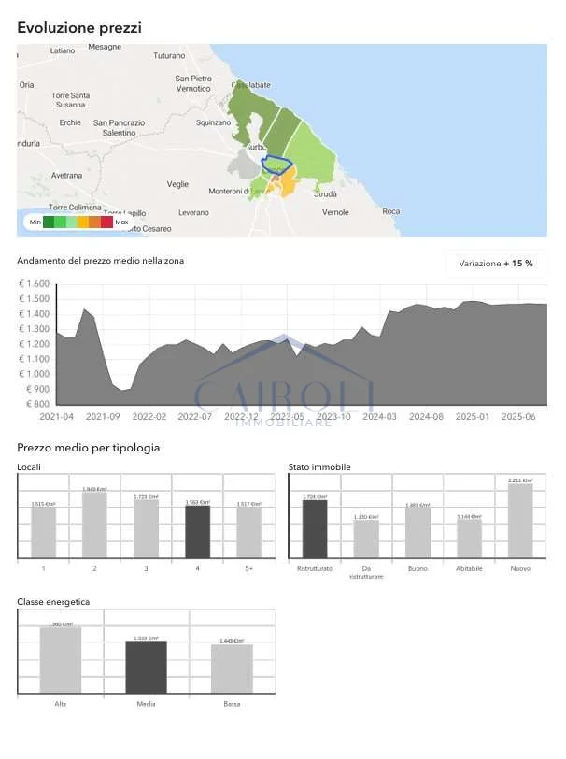This screenshot has width=566, height=759.
Task: Click the 'Tuturano' map label
Action: point(169,56)
